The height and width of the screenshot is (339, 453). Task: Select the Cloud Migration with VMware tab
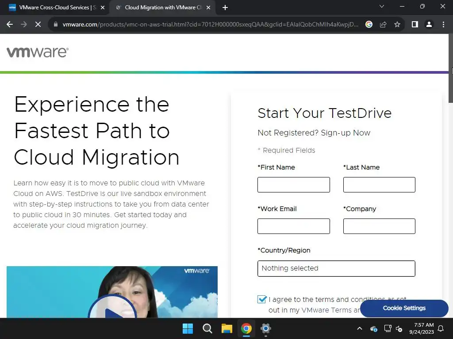pos(163,8)
